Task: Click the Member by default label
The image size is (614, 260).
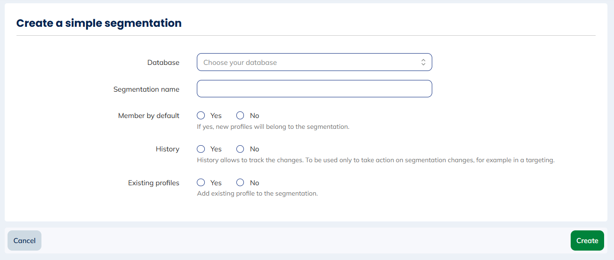Action: click(x=148, y=116)
